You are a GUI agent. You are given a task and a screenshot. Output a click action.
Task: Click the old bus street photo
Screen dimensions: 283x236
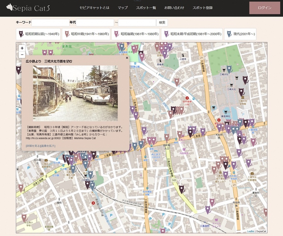click(75, 93)
